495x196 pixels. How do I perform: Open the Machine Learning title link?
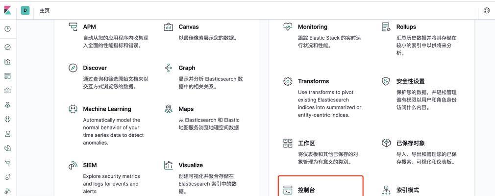point(107,109)
